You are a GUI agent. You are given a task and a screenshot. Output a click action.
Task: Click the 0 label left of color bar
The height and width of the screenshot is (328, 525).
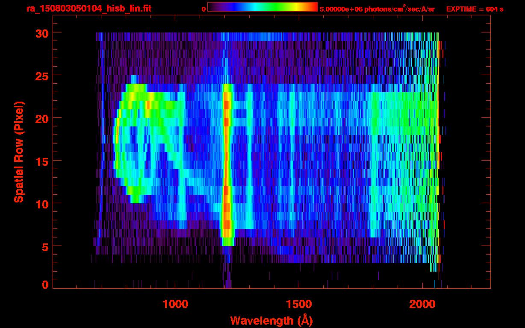pyautogui.click(x=204, y=9)
